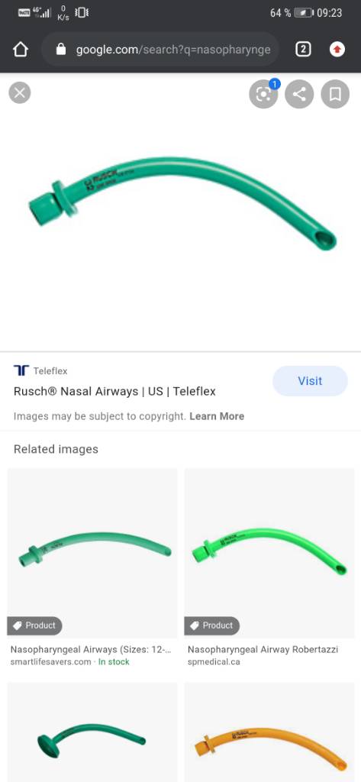Open the Learn More copyright link
This screenshot has height=782, width=361.
pyautogui.click(x=217, y=416)
